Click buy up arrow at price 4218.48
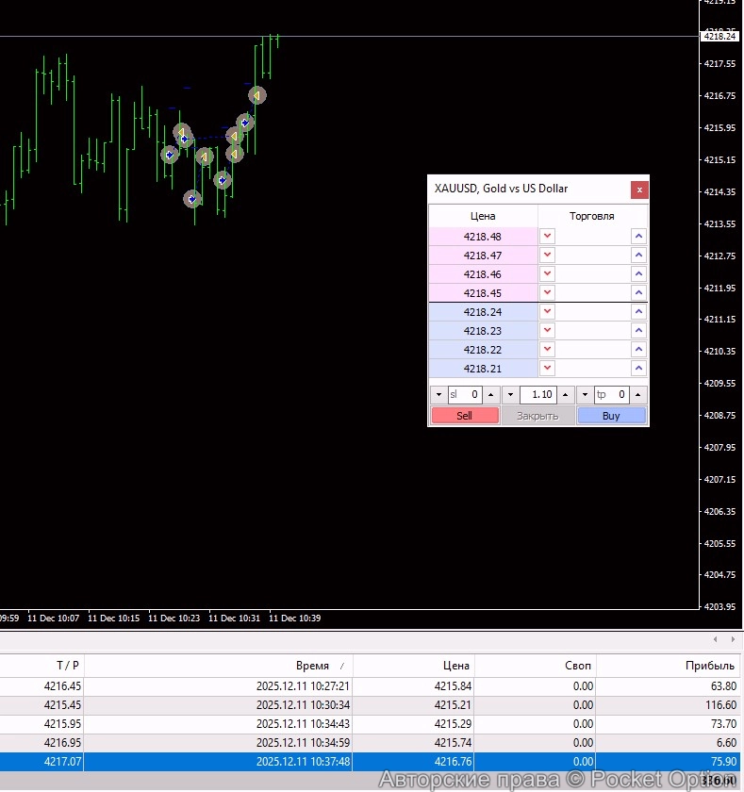Image resolution: width=744 pixels, height=792 pixels. (x=638, y=237)
